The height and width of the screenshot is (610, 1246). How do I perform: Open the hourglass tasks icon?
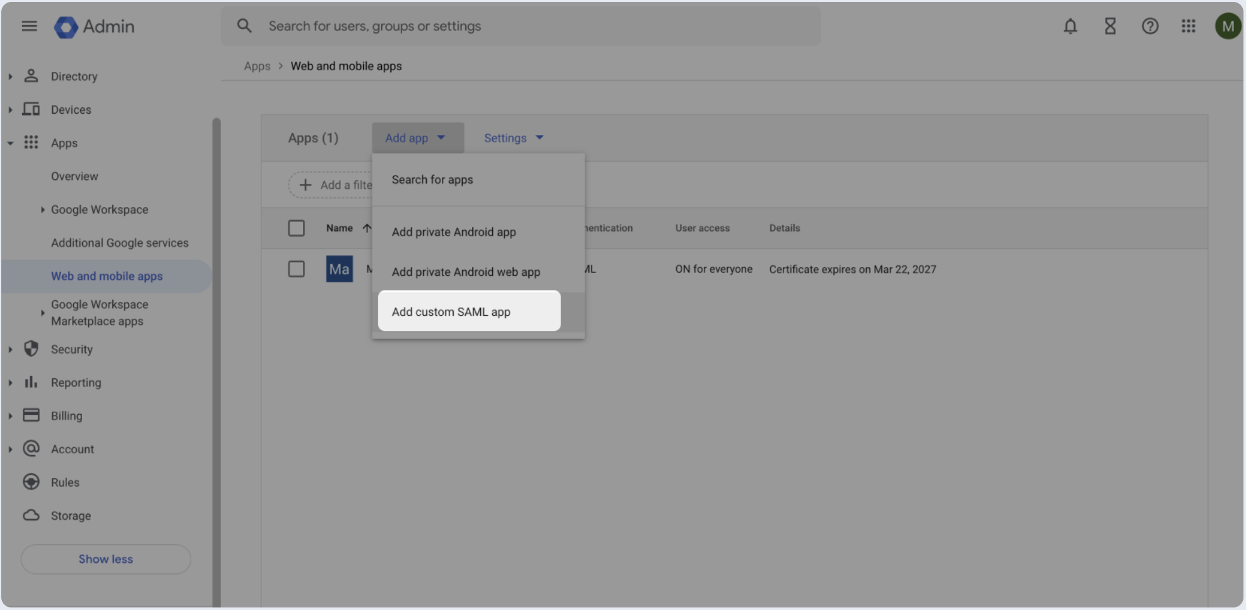(x=1110, y=26)
